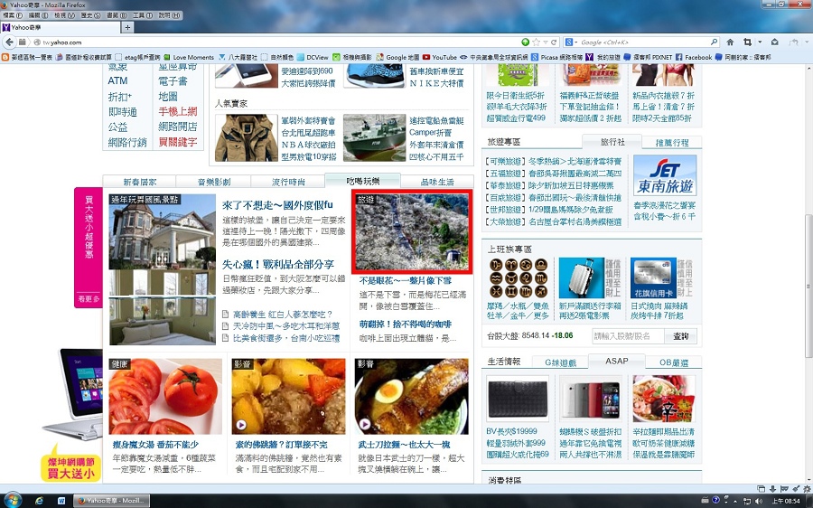This screenshot has width=813, height=508.
Task: Open the 書籤(B) menu
Action: [117, 15]
